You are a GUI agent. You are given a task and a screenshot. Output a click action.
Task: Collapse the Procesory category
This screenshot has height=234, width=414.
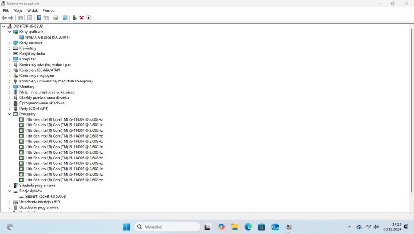(10, 114)
